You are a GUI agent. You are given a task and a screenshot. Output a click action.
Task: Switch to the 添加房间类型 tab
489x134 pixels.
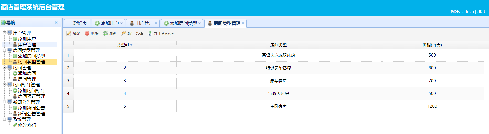click(183, 23)
